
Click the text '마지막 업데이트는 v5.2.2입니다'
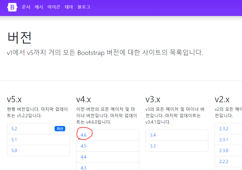tap(37, 112)
